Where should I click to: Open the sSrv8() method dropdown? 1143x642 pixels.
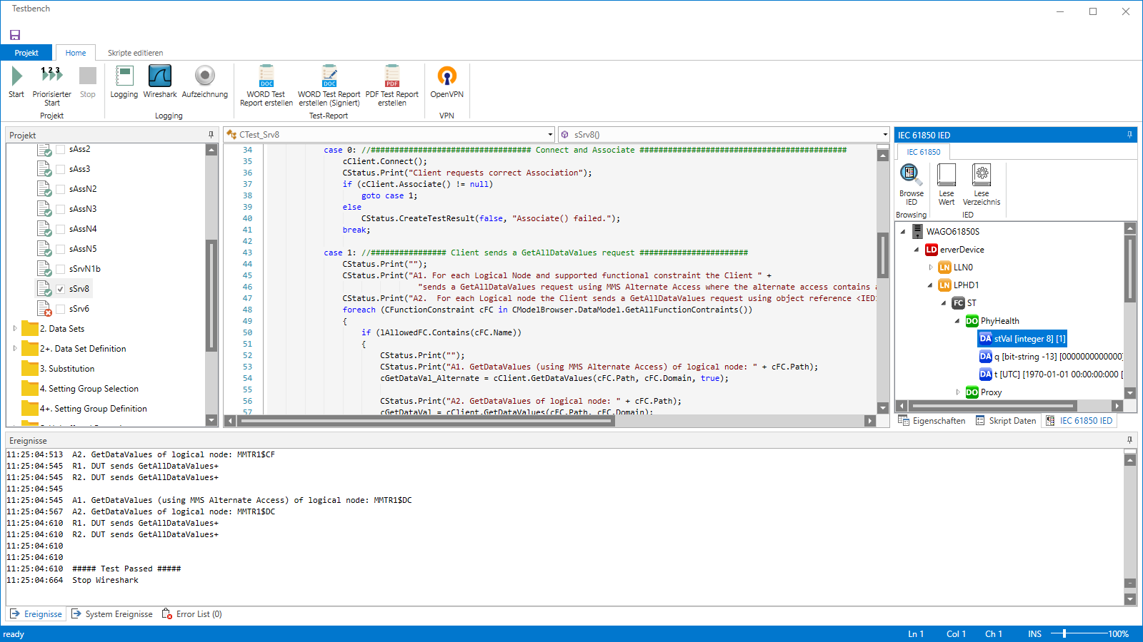[x=884, y=135]
